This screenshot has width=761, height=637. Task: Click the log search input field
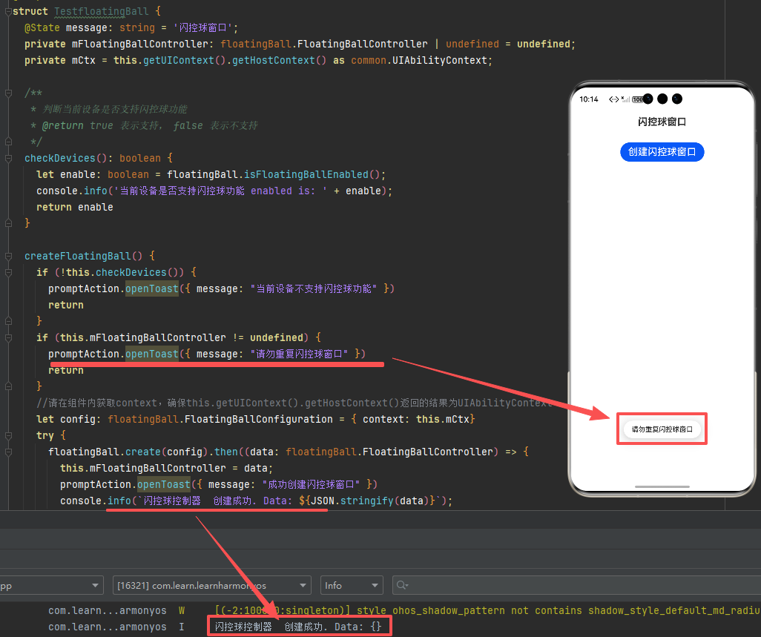click(x=576, y=585)
